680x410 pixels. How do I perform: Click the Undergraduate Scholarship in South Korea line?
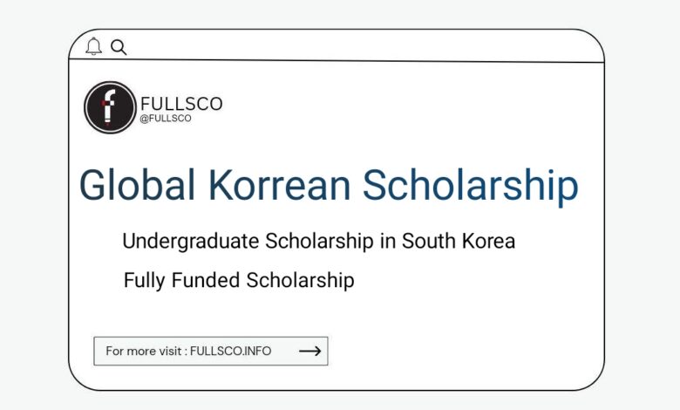click(319, 242)
